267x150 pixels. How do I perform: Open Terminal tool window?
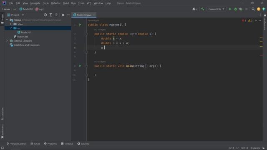tap(67, 144)
